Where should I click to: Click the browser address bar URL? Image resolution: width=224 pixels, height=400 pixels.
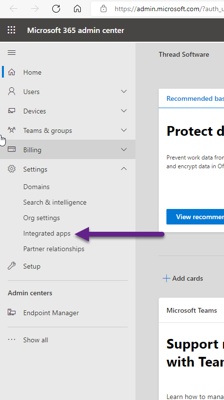(x=169, y=9)
